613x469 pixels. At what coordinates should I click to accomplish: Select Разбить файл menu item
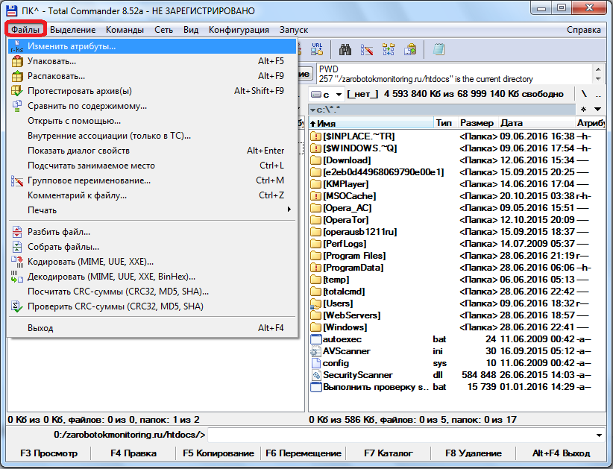[x=59, y=232]
